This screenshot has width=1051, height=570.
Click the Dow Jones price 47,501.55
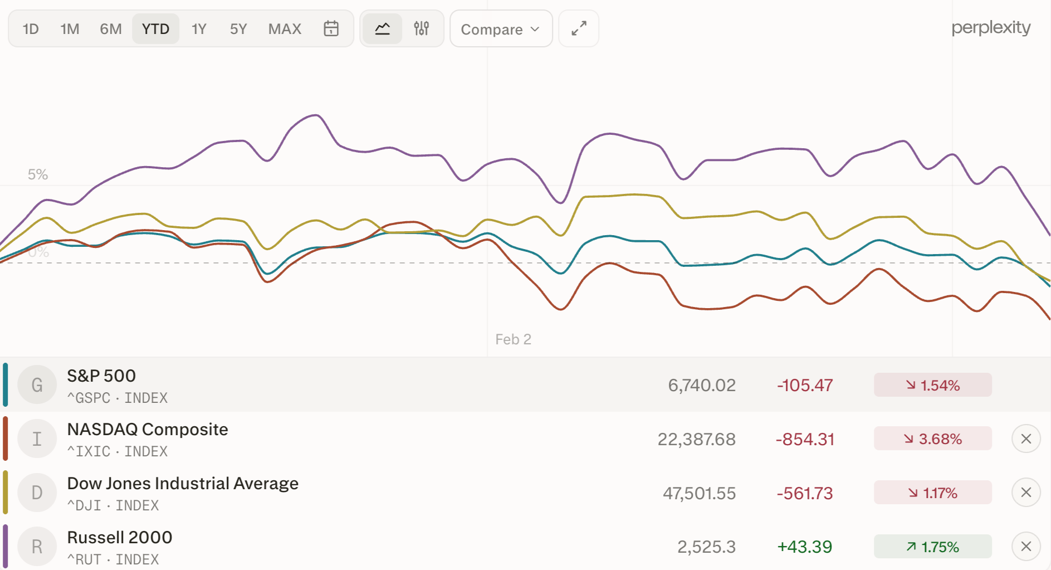coord(700,493)
